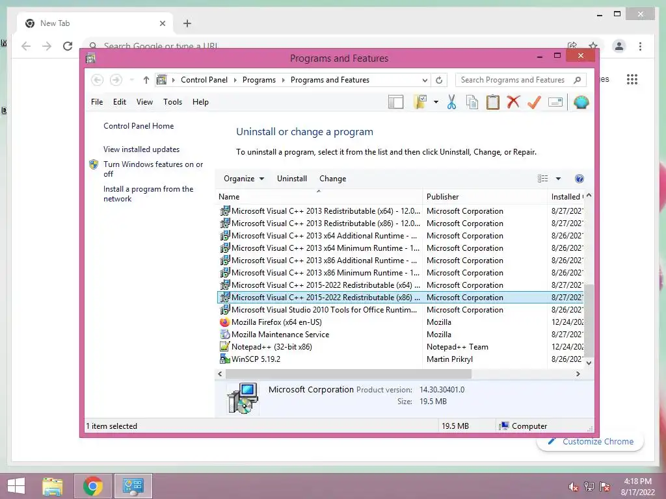Open the view options dropdown arrow
Viewport: 666px width, 499px height.
(x=558, y=179)
